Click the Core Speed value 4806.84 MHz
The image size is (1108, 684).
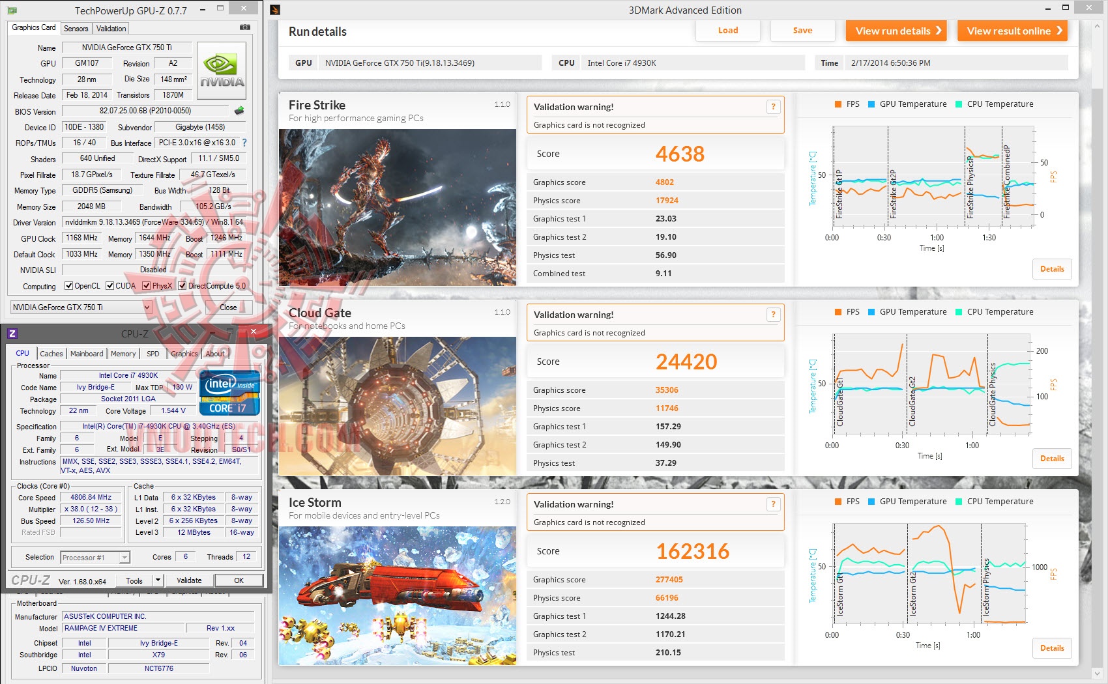point(91,497)
